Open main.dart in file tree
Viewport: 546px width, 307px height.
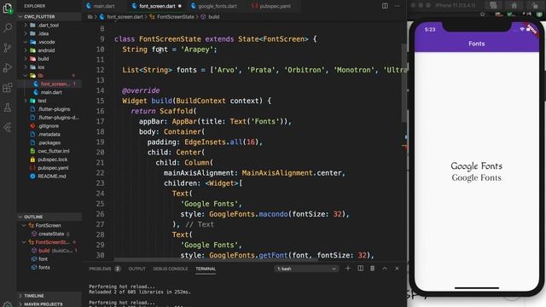point(49,92)
